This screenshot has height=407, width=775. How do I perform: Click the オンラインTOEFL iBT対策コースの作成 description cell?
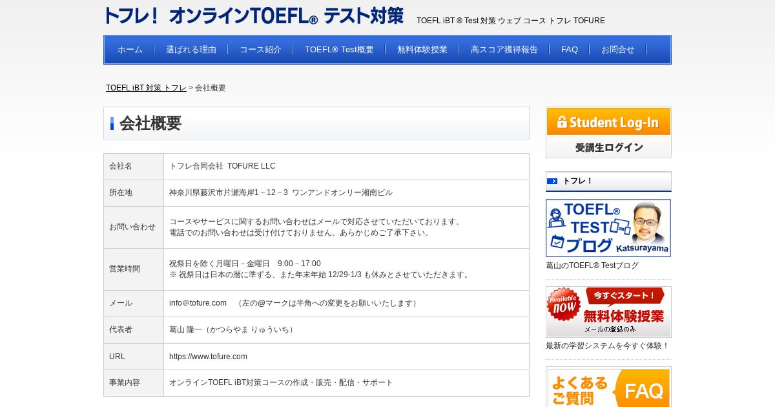pyautogui.click(x=346, y=383)
